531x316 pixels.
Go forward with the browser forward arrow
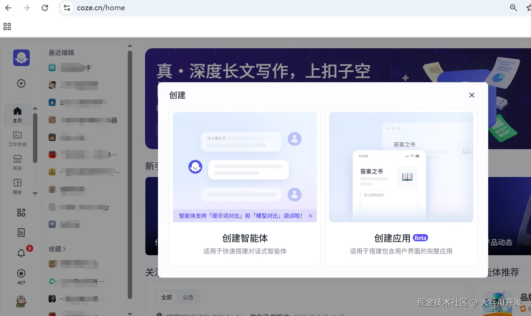26,8
